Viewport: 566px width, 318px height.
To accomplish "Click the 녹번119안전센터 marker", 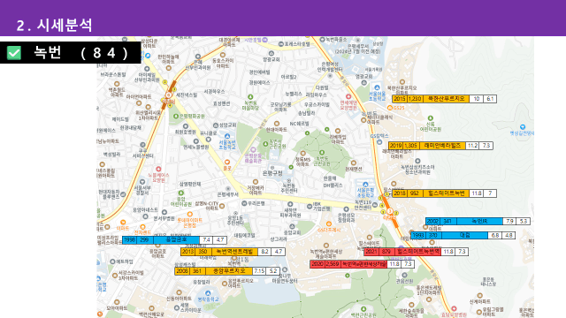I will tap(375, 205).
